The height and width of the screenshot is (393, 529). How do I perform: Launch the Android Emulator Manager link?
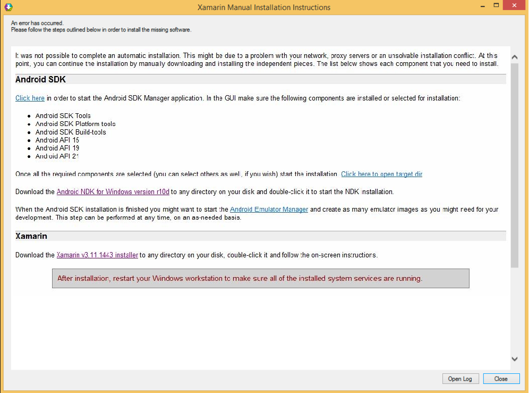pyautogui.click(x=269, y=209)
